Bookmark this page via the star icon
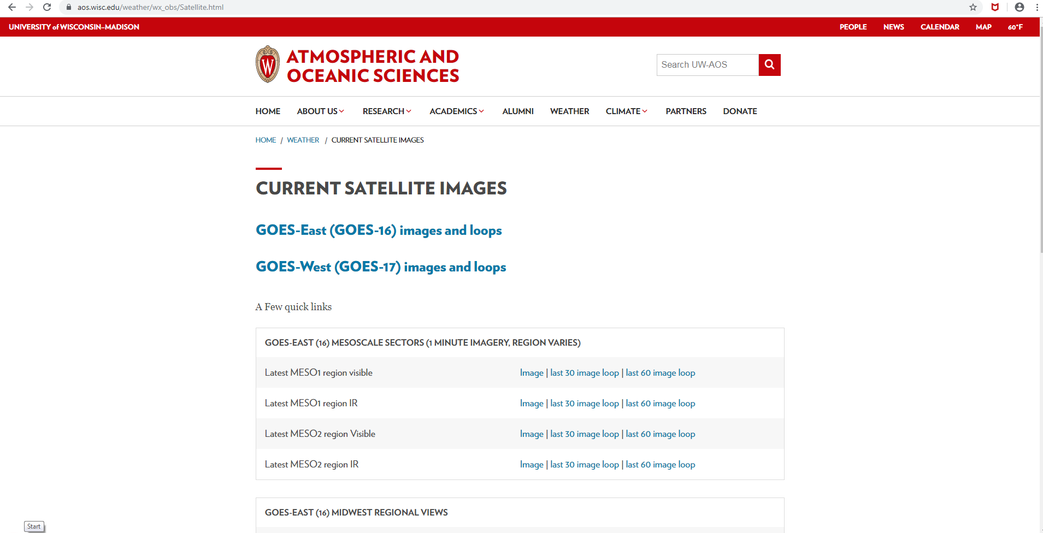The image size is (1043, 533). (973, 7)
